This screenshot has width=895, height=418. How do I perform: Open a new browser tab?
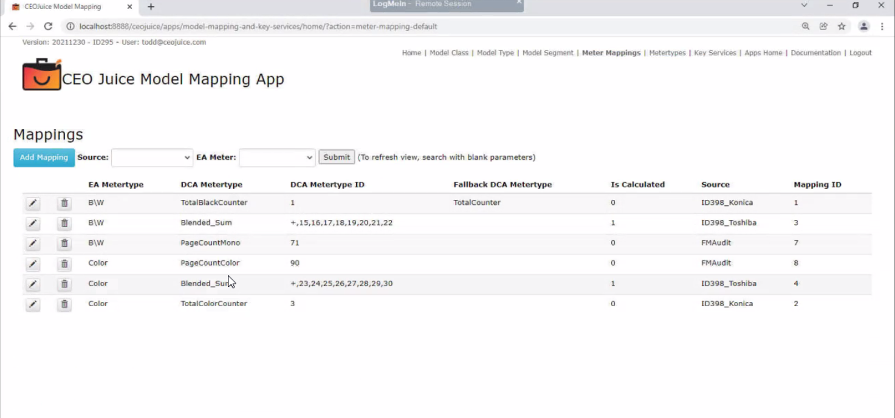(151, 7)
